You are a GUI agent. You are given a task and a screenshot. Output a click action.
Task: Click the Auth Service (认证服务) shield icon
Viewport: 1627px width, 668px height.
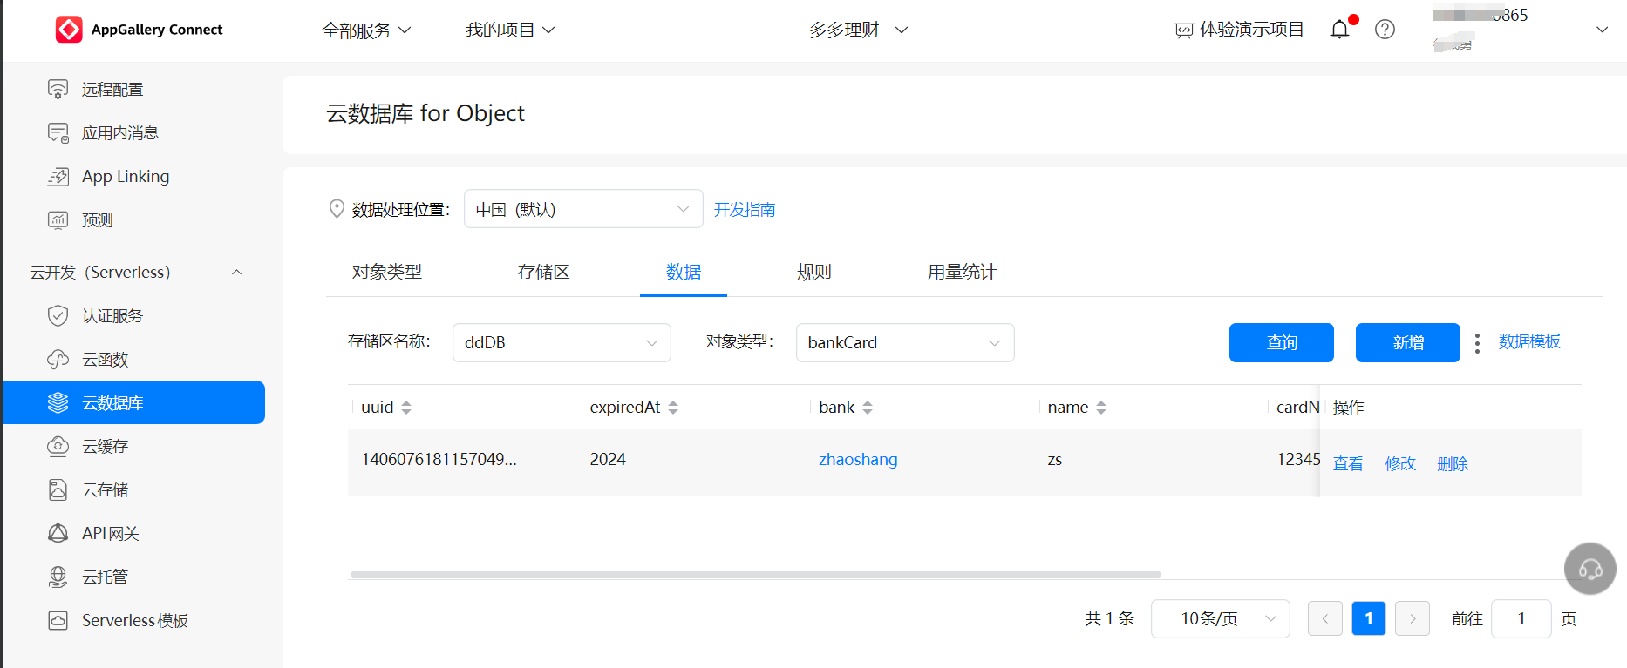coord(58,315)
